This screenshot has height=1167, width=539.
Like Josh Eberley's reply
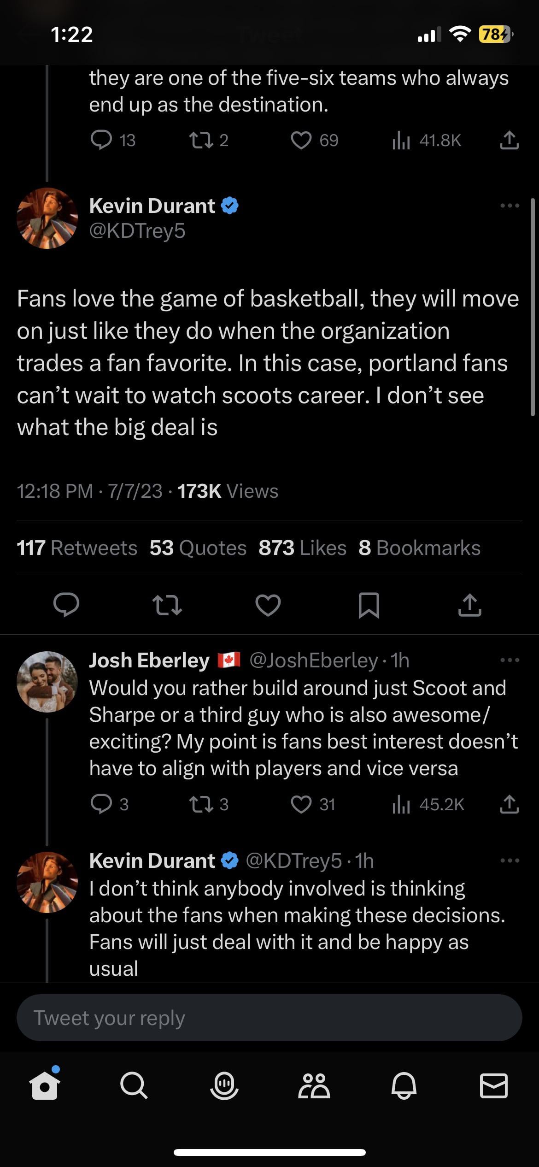click(x=301, y=804)
